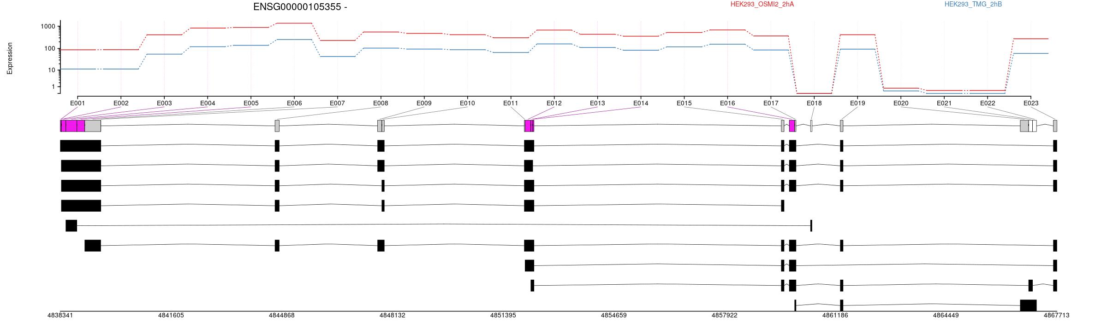Click genomic coordinate 4841605
This screenshot has width=1107, height=322.
(x=171, y=315)
